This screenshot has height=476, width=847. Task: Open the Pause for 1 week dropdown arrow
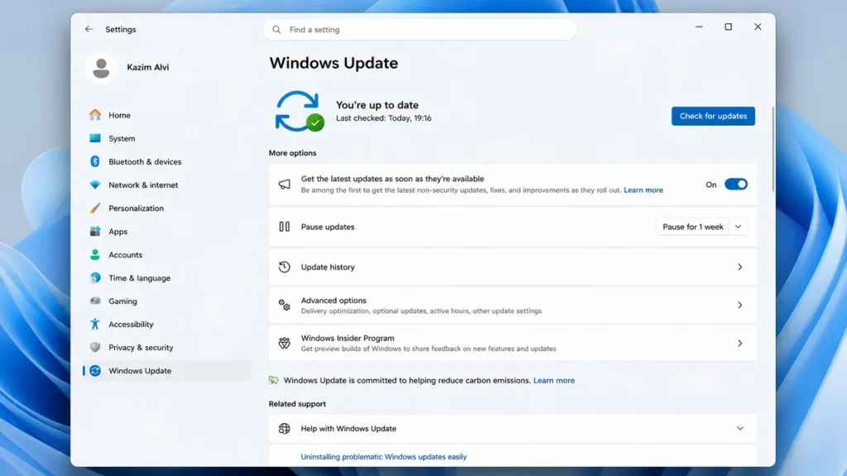(x=738, y=226)
